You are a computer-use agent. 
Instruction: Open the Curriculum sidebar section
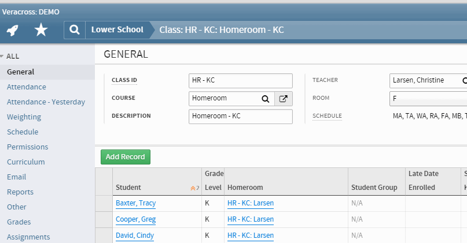click(25, 162)
